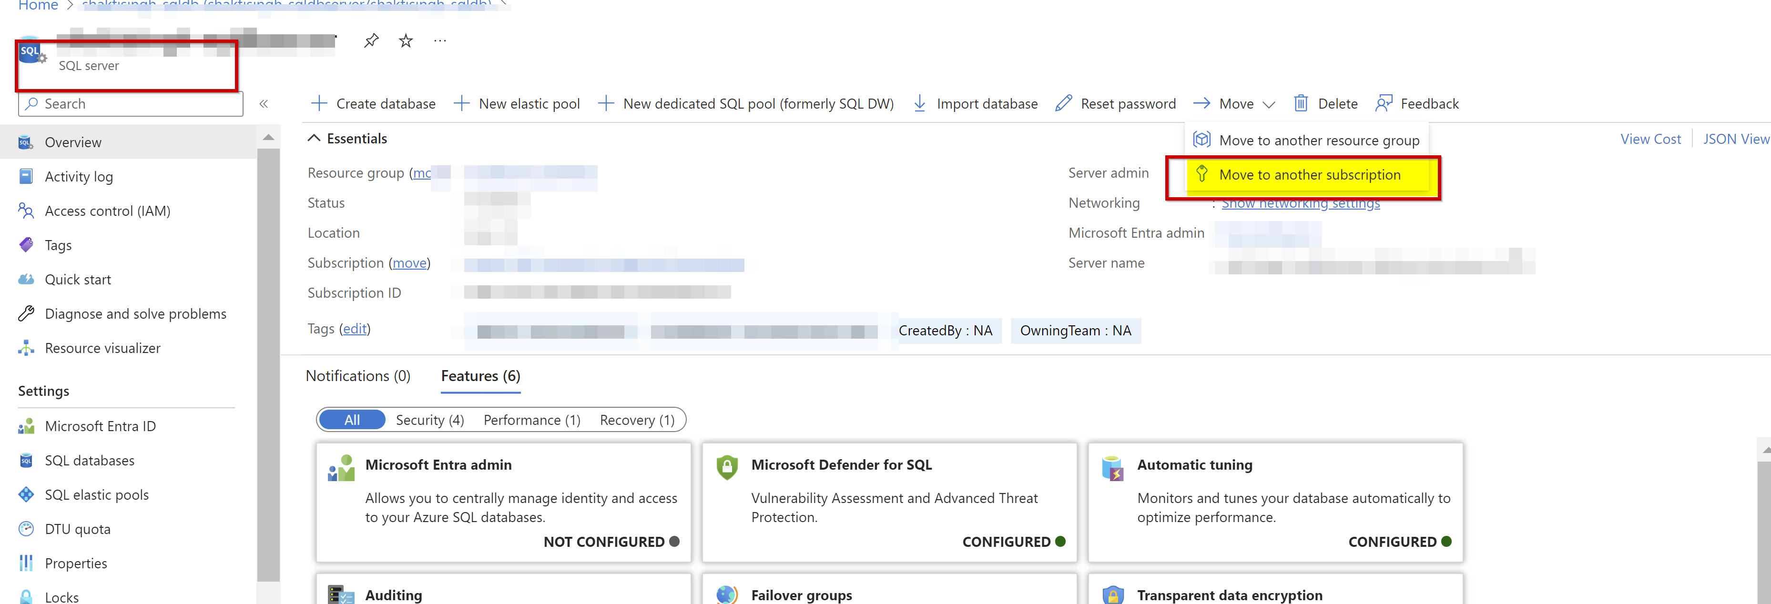Click the Delete trash can icon
The image size is (1771, 604).
[1301, 104]
